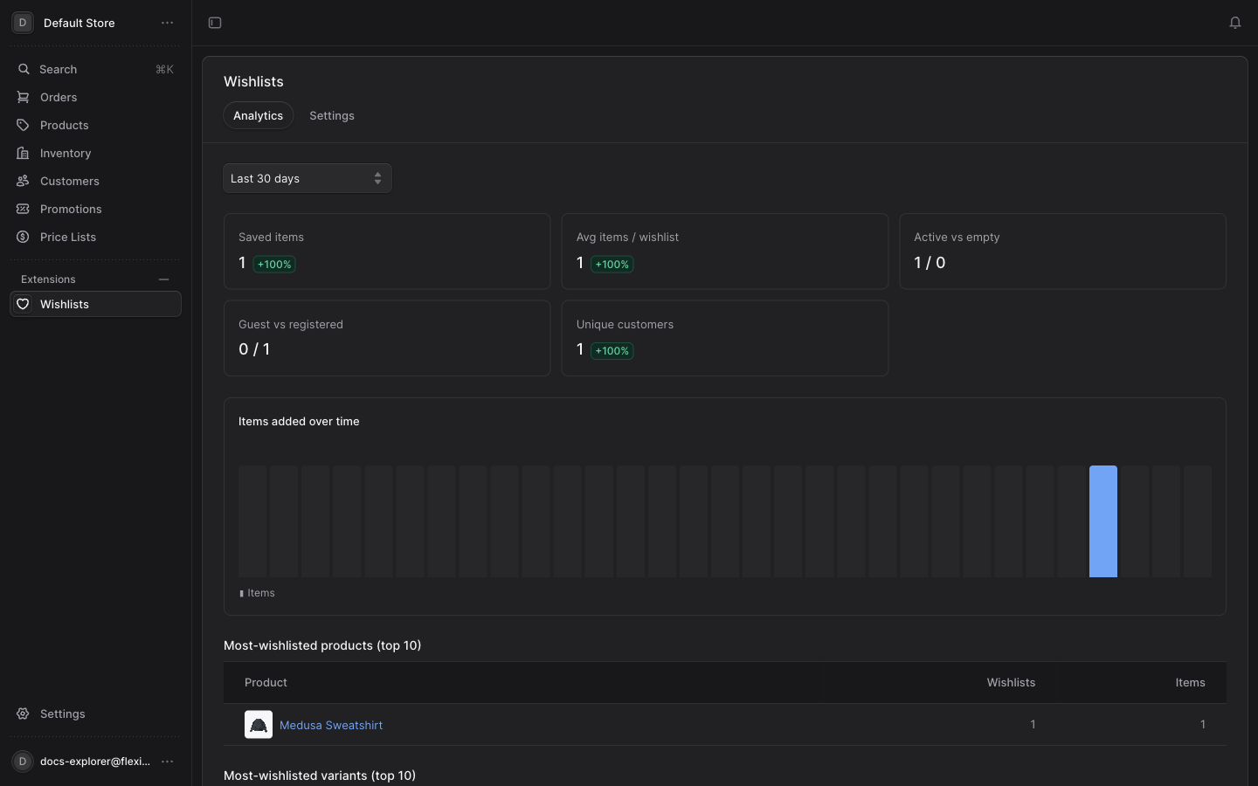Click the Search magnifier icon
The width and height of the screenshot is (1258, 786).
[x=24, y=69]
